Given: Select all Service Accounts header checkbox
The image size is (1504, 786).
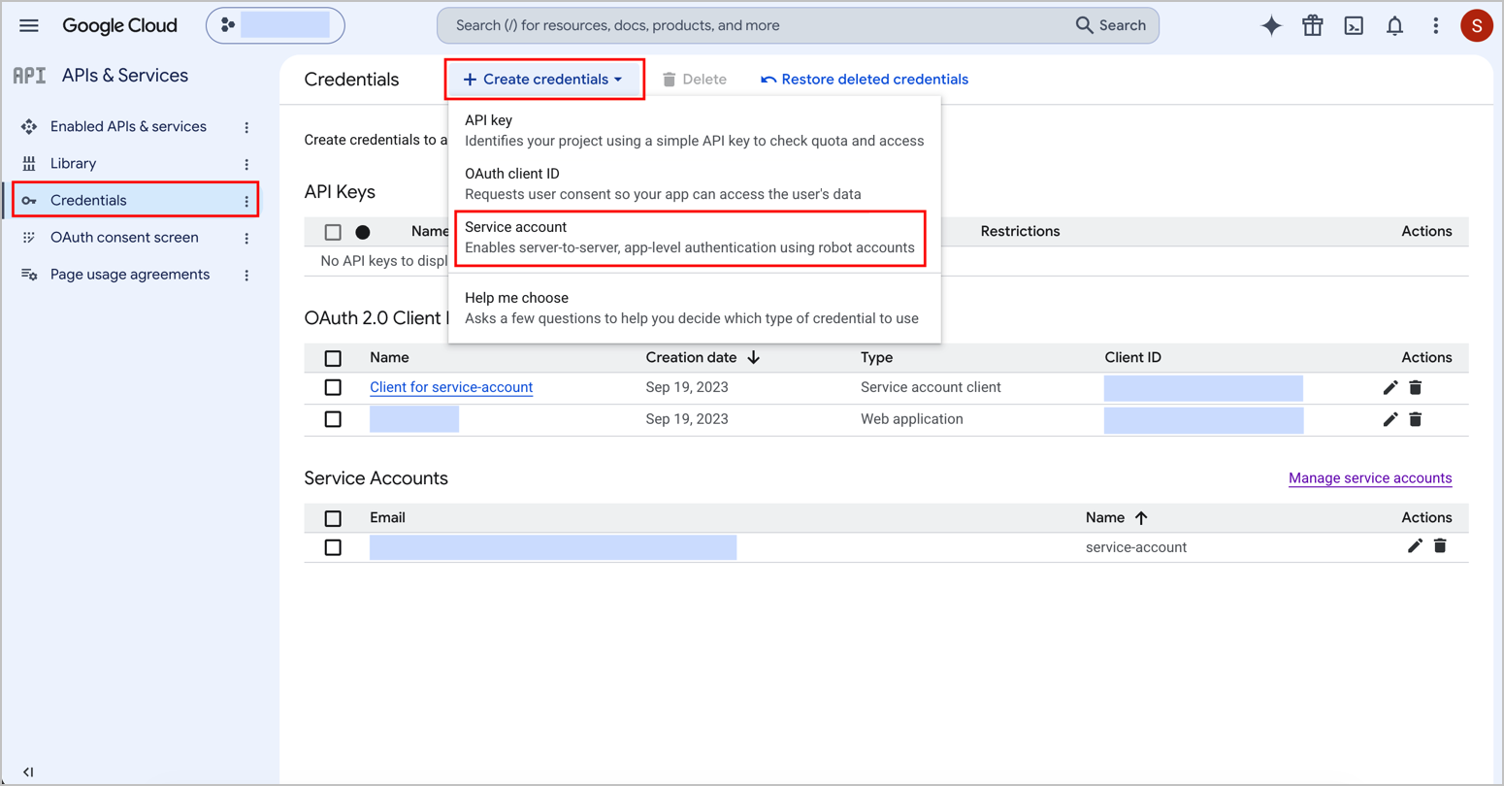Looking at the screenshot, I should point(333,518).
